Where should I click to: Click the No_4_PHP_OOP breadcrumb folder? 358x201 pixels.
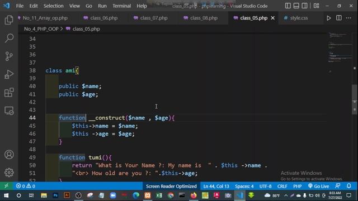[x=41, y=29]
